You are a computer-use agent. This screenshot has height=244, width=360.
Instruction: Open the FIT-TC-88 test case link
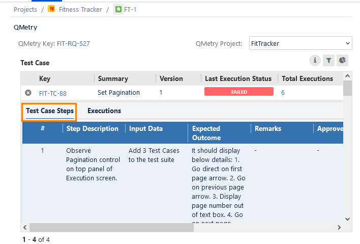[x=52, y=93]
